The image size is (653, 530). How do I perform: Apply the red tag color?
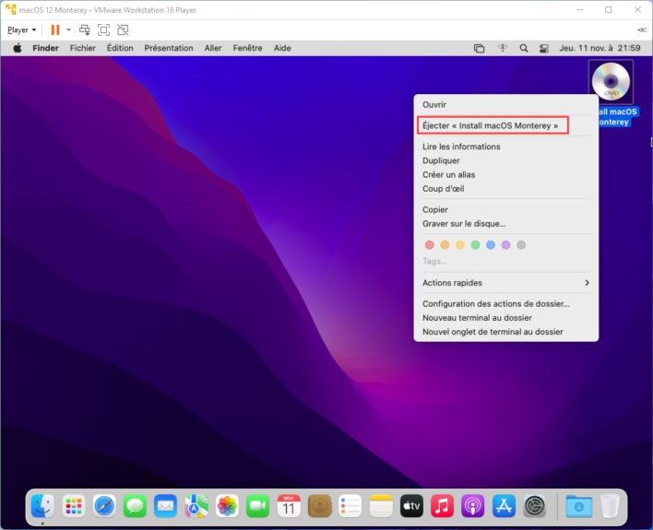[430, 245]
